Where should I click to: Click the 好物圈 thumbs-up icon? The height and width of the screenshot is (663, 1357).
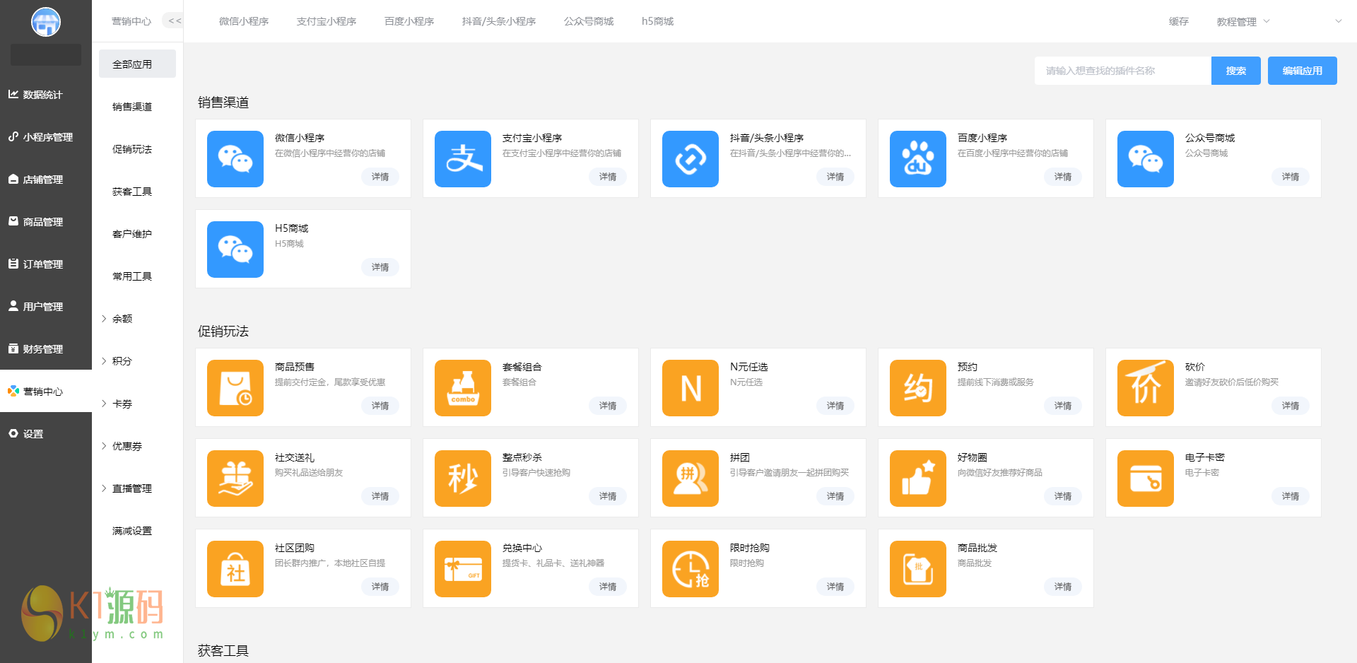tap(917, 479)
